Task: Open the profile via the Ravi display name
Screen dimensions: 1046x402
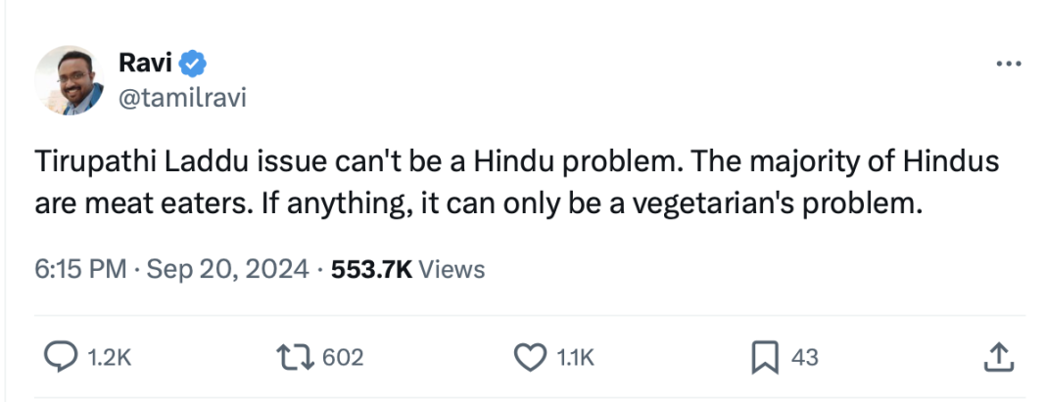Action: 145,64
